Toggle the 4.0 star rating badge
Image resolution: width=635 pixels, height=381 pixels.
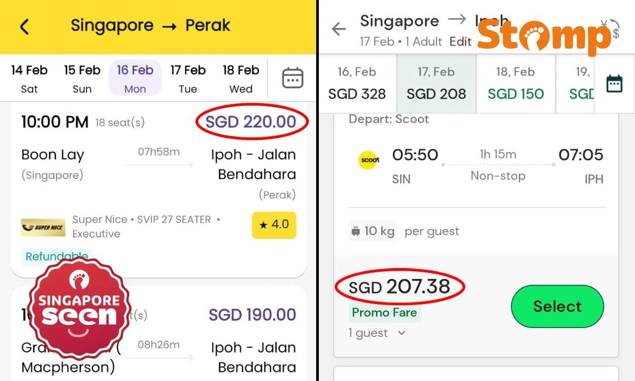pos(274,225)
